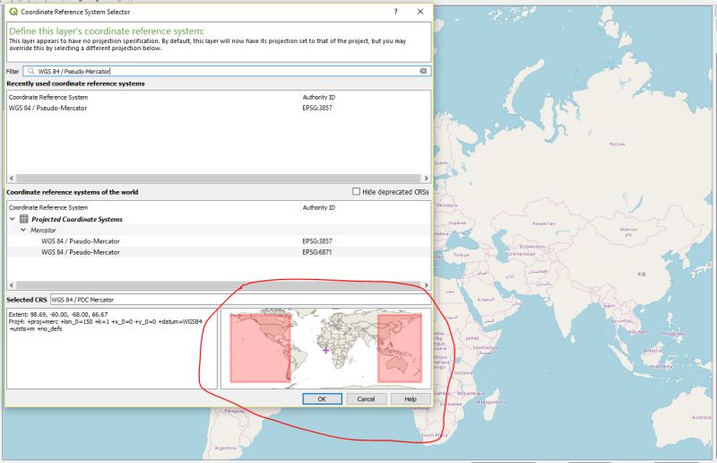Click the Authority ID header in the world list
This screenshot has width=717, height=463.
coord(319,207)
